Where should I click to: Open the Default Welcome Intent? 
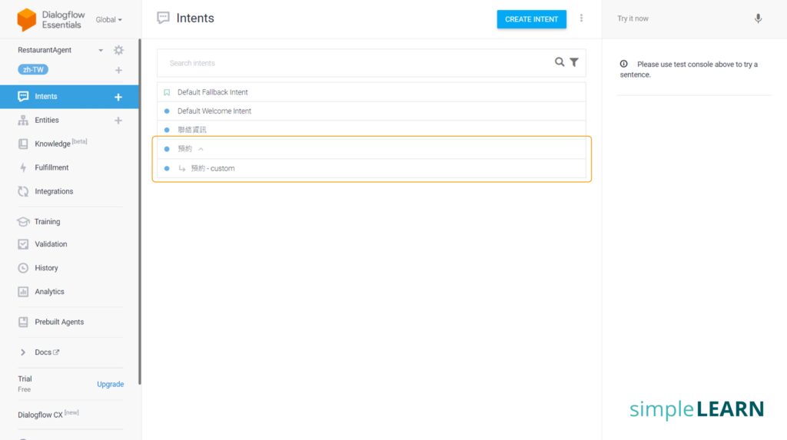pos(214,111)
